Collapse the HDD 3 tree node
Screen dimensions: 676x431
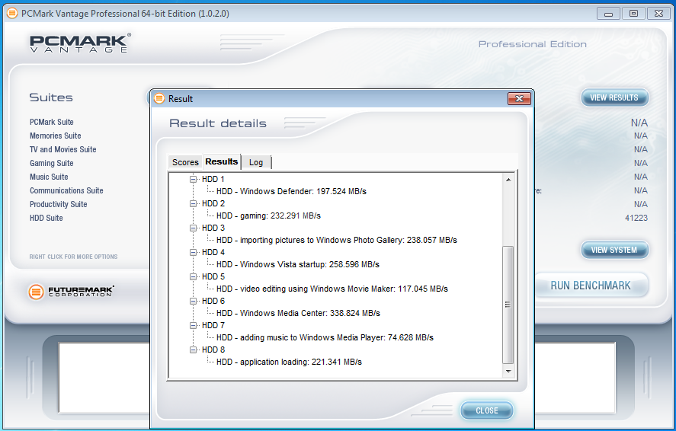[193, 228]
